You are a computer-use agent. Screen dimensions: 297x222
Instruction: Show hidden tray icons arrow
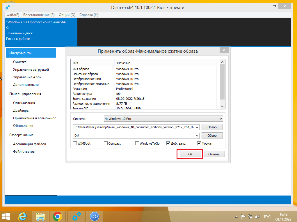point(236,217)
